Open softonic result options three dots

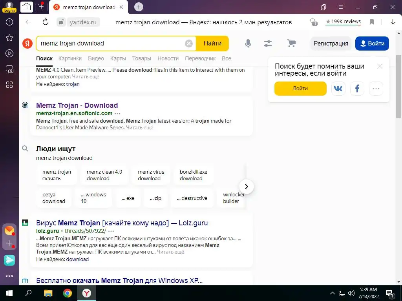click(117, 113)
